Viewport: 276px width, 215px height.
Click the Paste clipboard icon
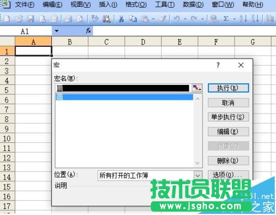[x=145, y=19]
